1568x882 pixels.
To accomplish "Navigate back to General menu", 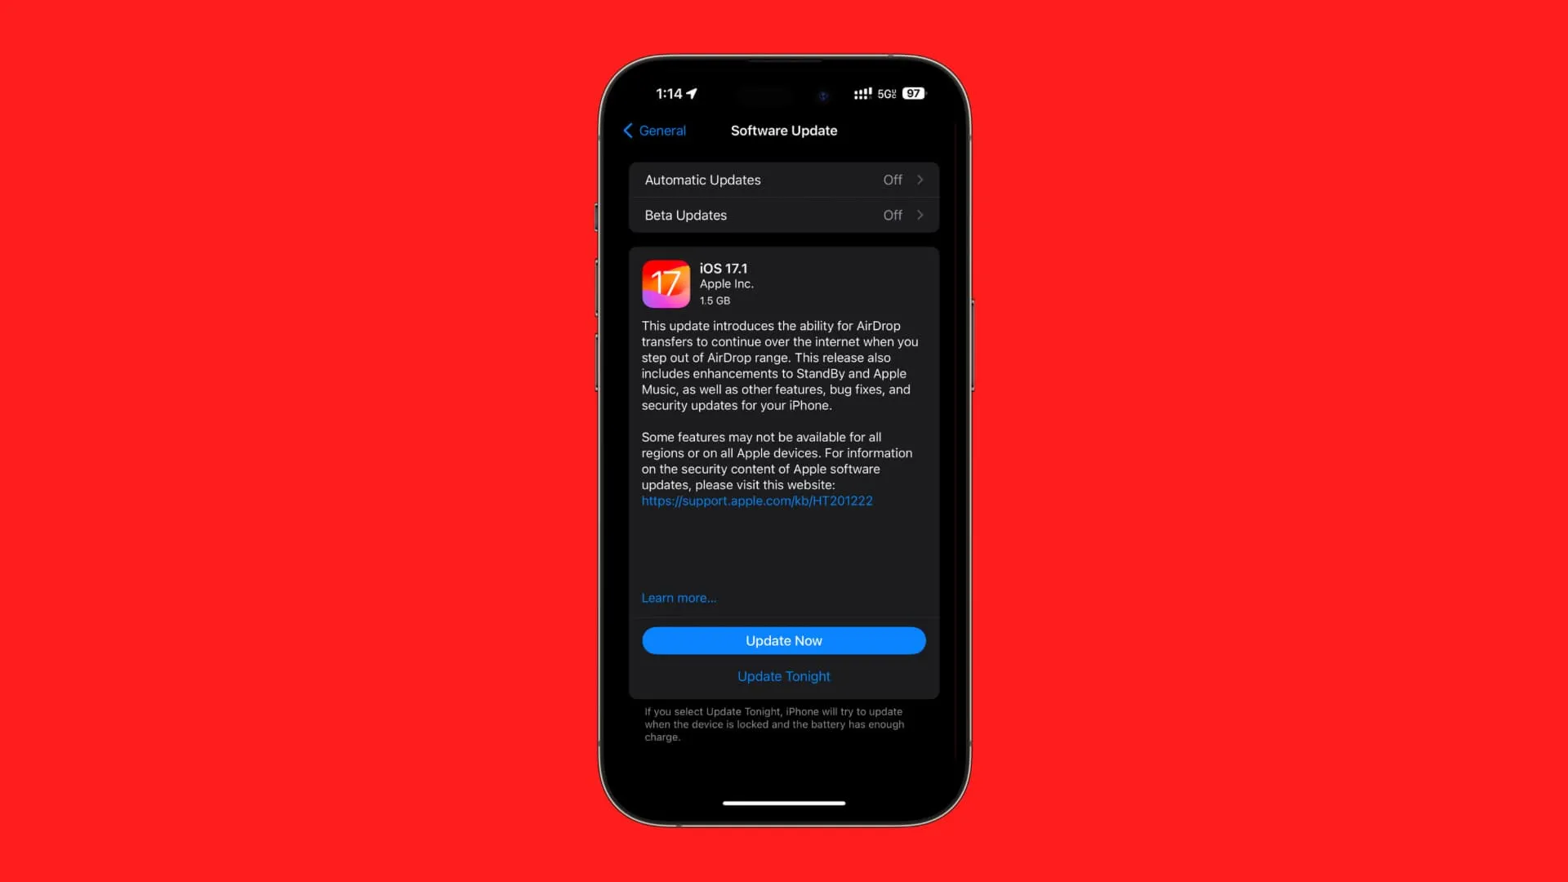I will coord(655,131).
